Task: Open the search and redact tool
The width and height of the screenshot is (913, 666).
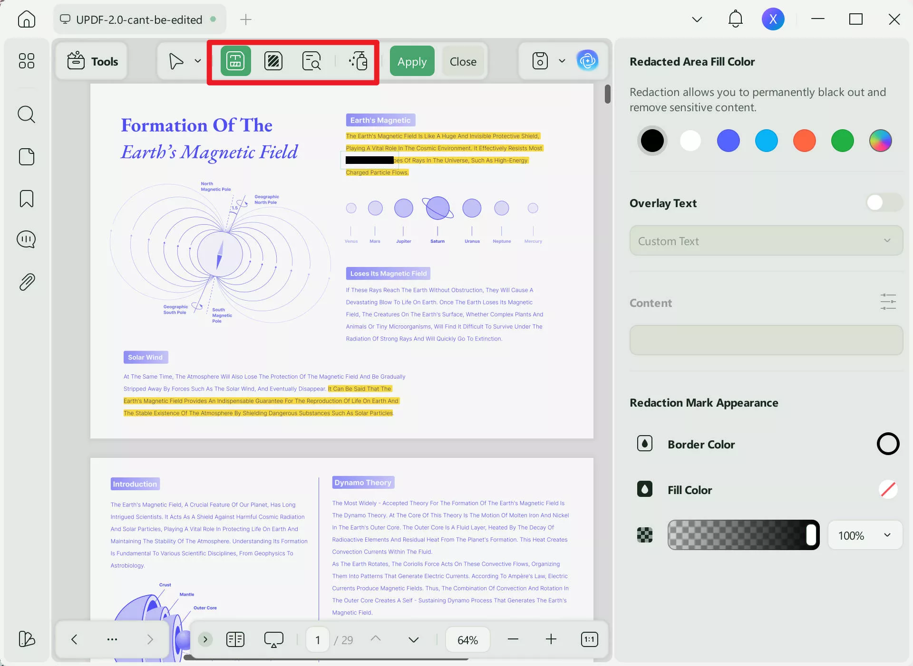Action: 311,61
